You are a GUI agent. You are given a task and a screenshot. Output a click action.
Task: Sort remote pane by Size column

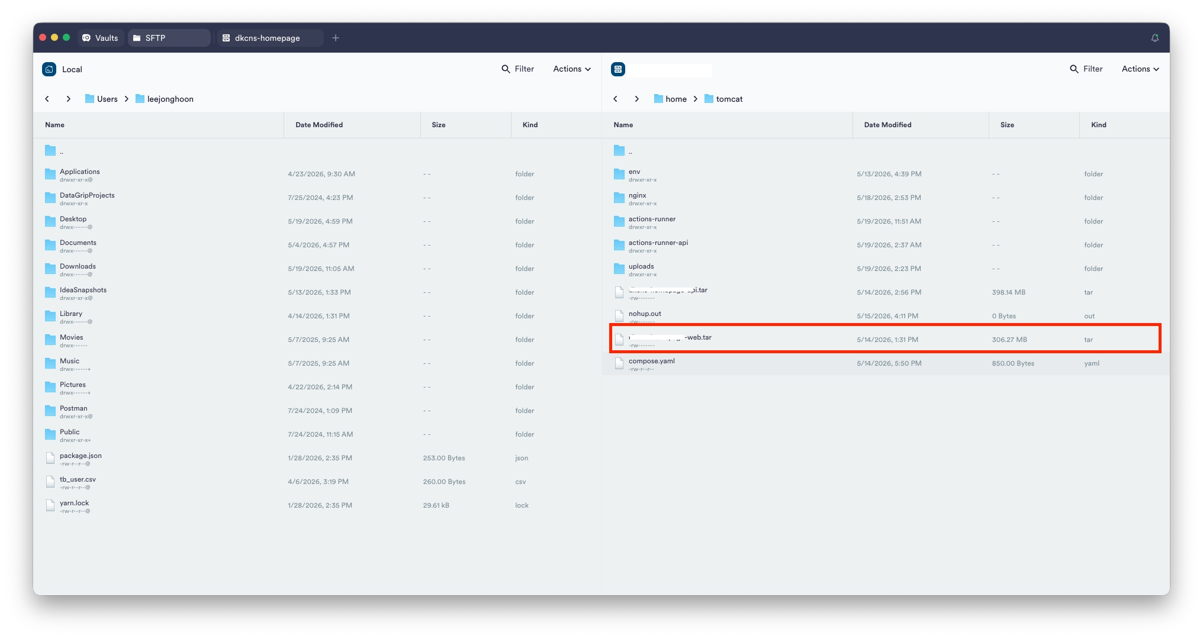[x=1034, y=125]
